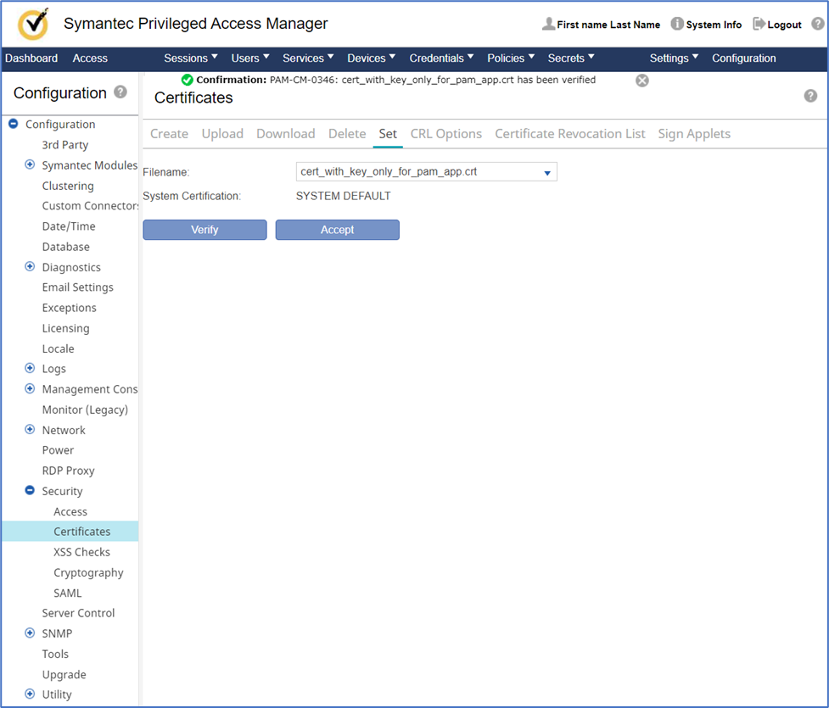The height and width of the screenshot is (708, 829).
Task: Click the help icon beside Certificates panel
Action: click(810, 96)
